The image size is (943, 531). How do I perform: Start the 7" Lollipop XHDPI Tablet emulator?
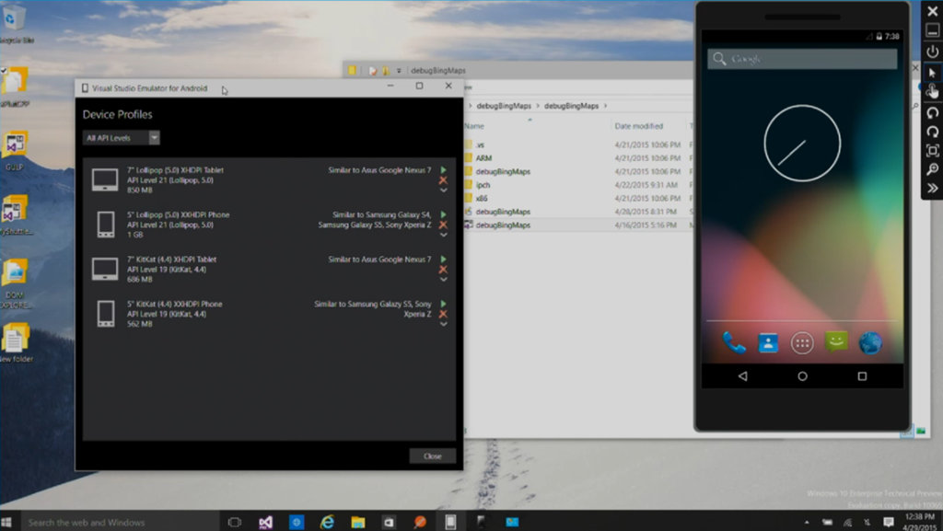[443, 170]
